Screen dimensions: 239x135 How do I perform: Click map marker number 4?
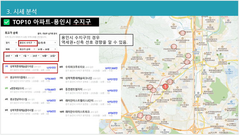[140, 116]
